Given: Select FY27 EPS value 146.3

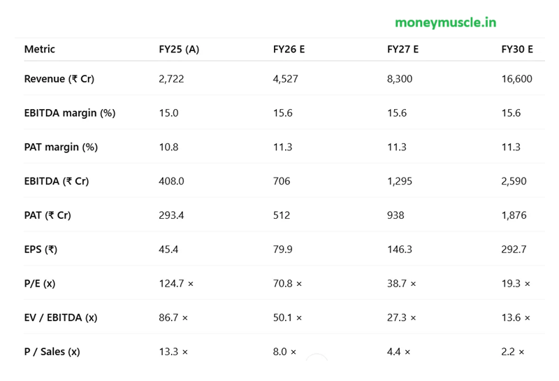Looking at the screenshot, I should point(400,250).
